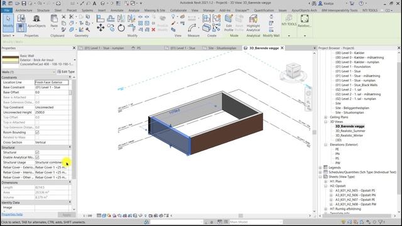This screenshot has width=402, height=226.
Task: Click the Help question mark icon
Action: coord(361,3)
